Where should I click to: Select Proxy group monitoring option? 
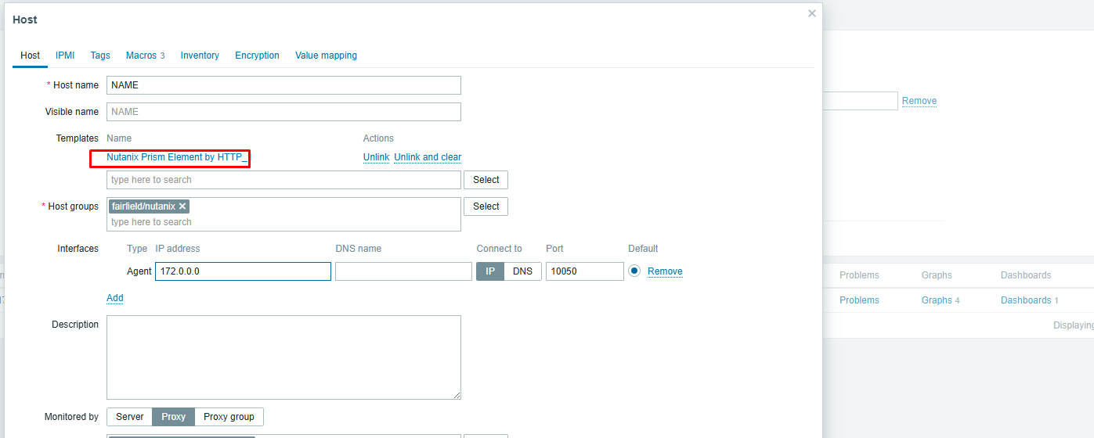(x=229, y=417)
